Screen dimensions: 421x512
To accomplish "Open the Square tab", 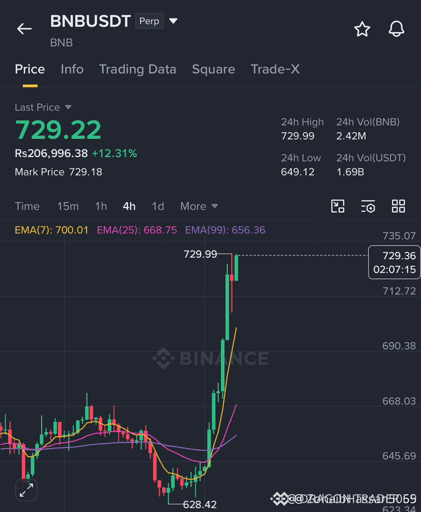I will coord(214,69).
